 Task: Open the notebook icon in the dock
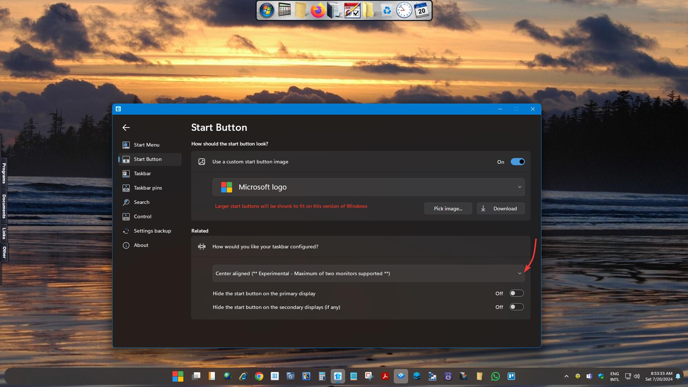point(334,10)
